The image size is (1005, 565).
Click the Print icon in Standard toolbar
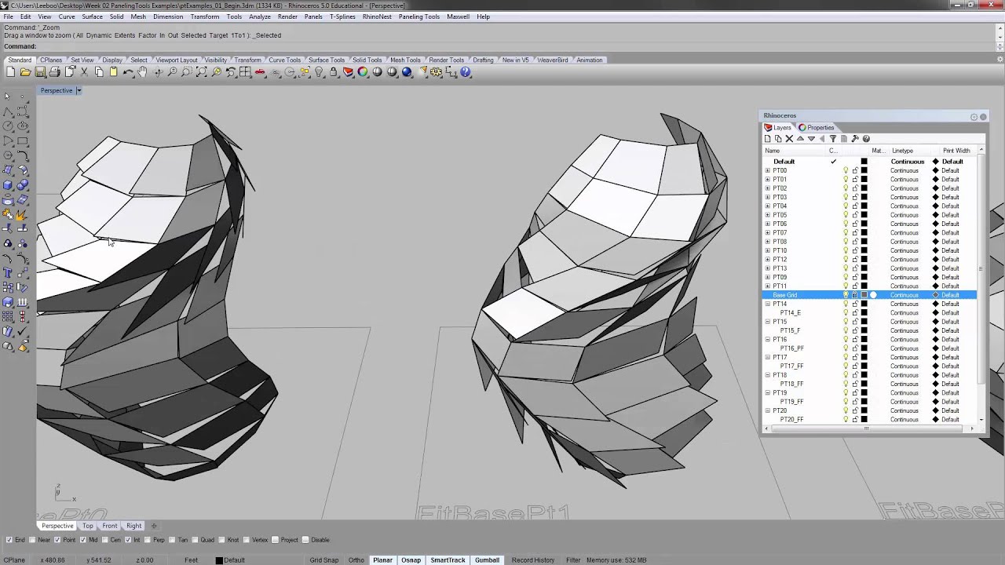54,72
